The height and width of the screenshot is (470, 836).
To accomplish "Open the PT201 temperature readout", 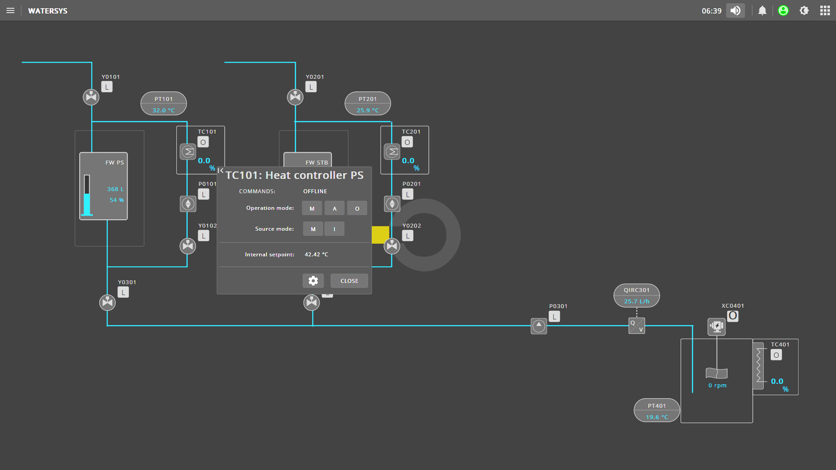I will click(367, 104).
